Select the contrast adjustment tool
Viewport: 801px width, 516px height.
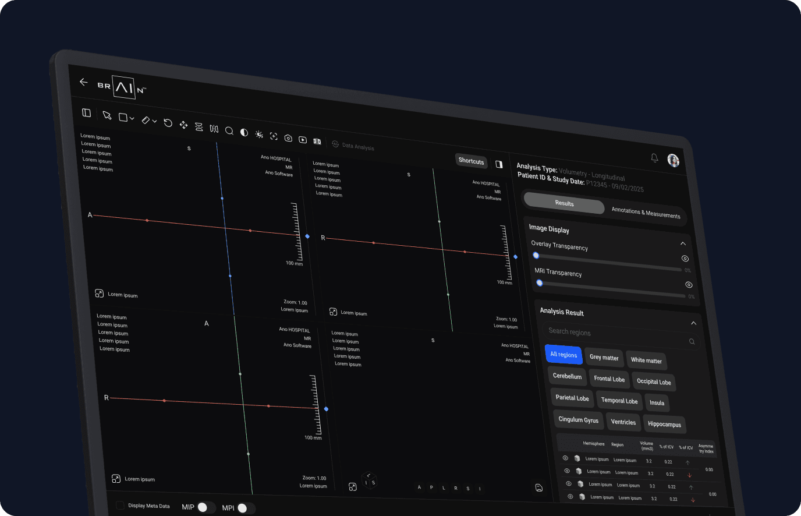coord(244,132)
